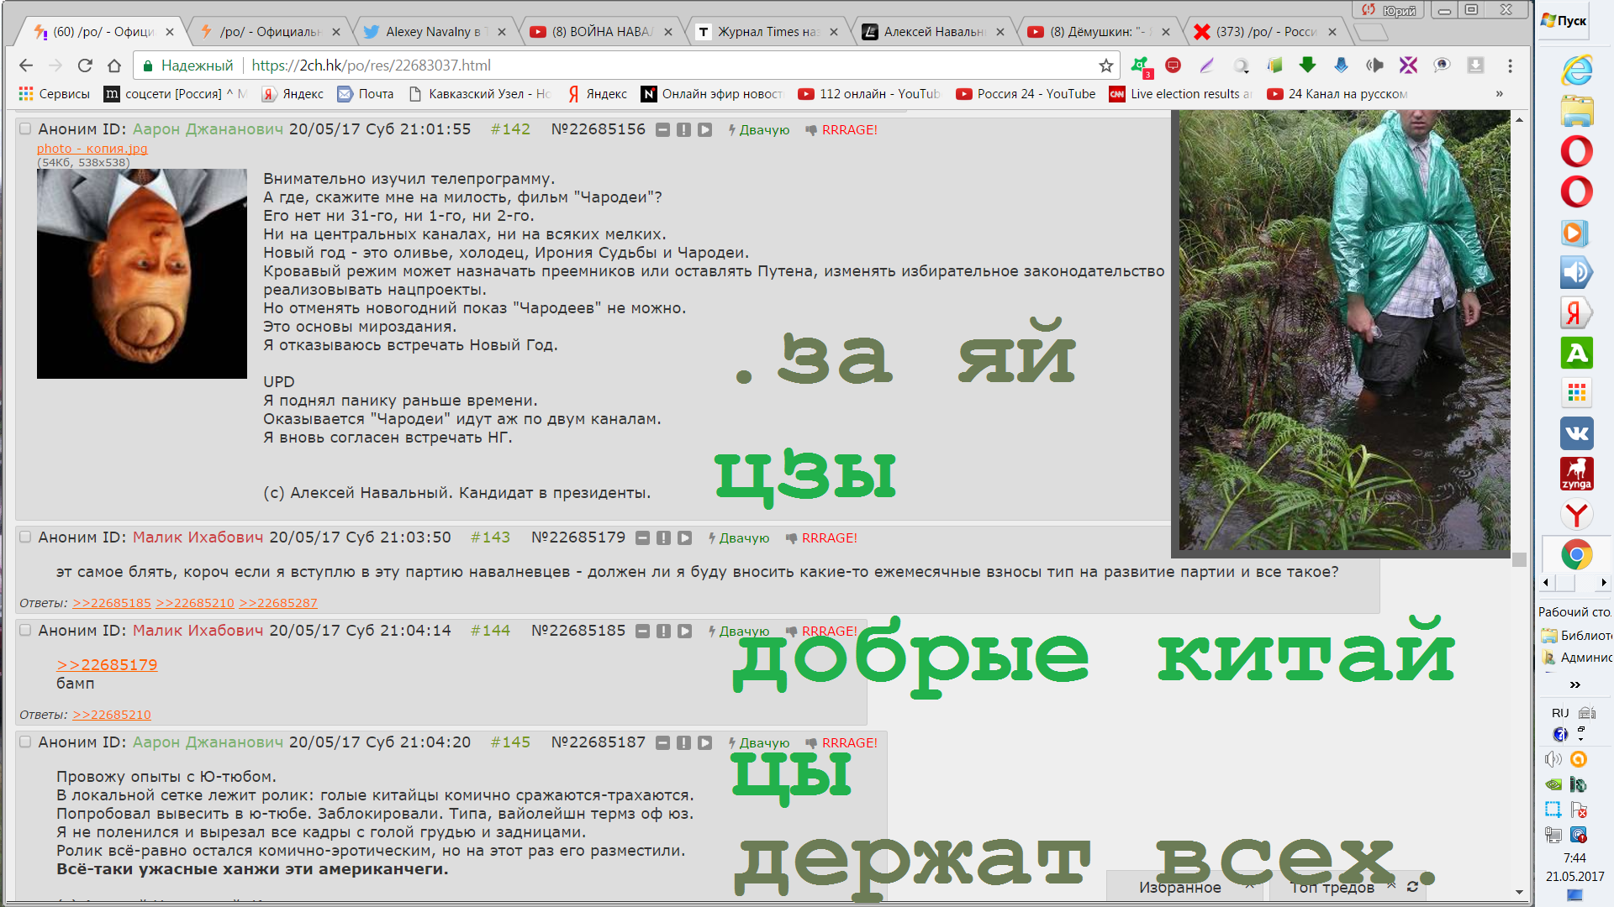
Task: Expand hidden bookmarks with the » chevron
Action: (1499, 94)
